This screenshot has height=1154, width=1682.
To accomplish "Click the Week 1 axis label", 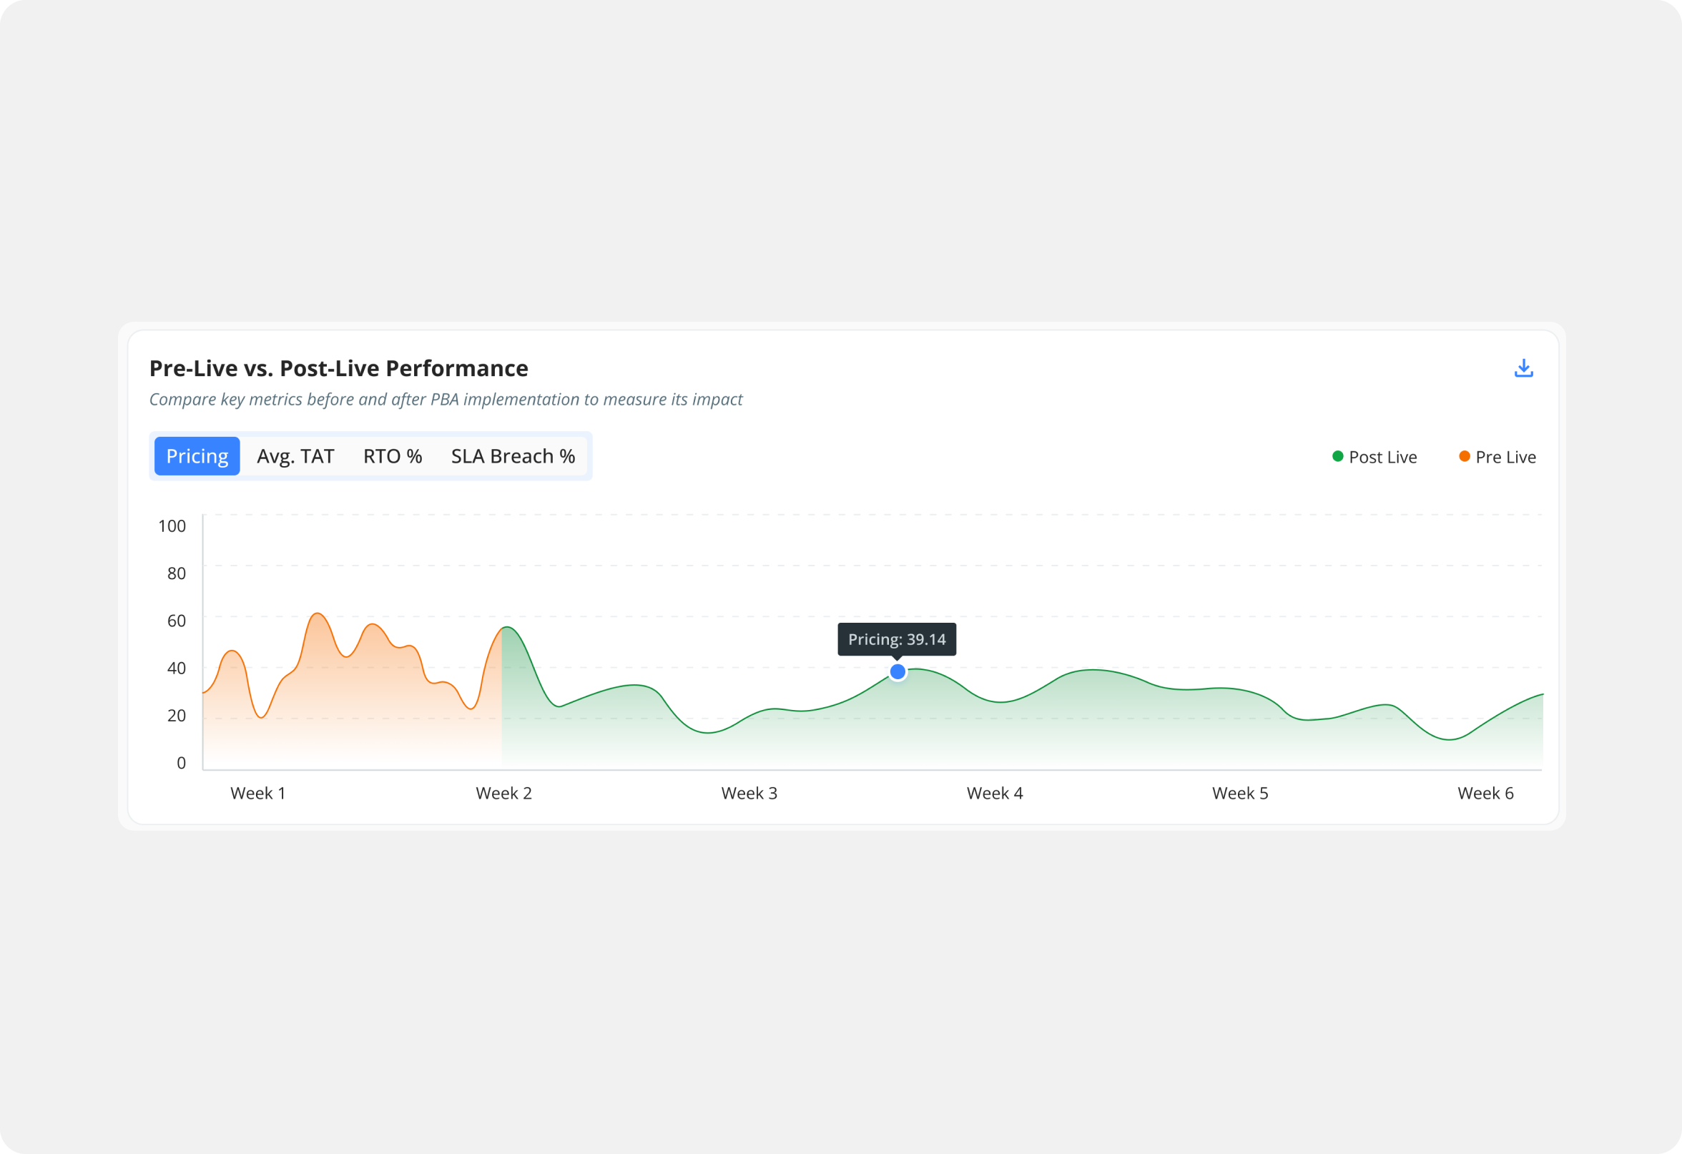I will (x=257, y=793).
